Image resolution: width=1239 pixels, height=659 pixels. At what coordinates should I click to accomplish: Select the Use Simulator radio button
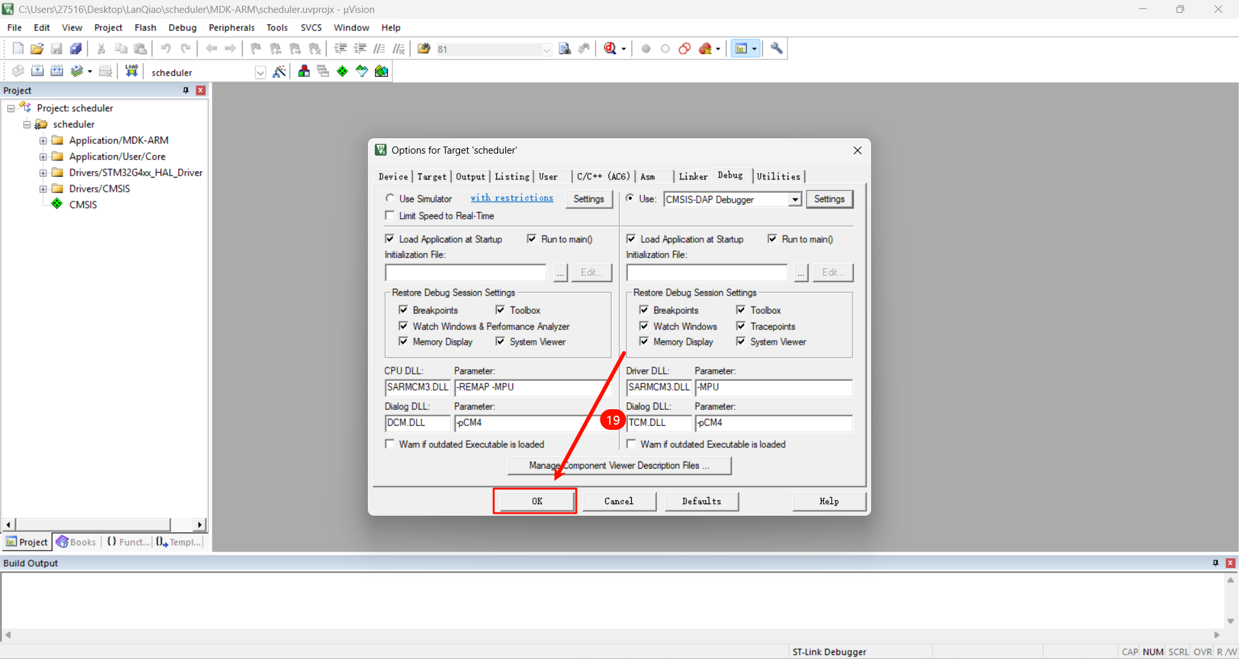[x=390, y=199]
